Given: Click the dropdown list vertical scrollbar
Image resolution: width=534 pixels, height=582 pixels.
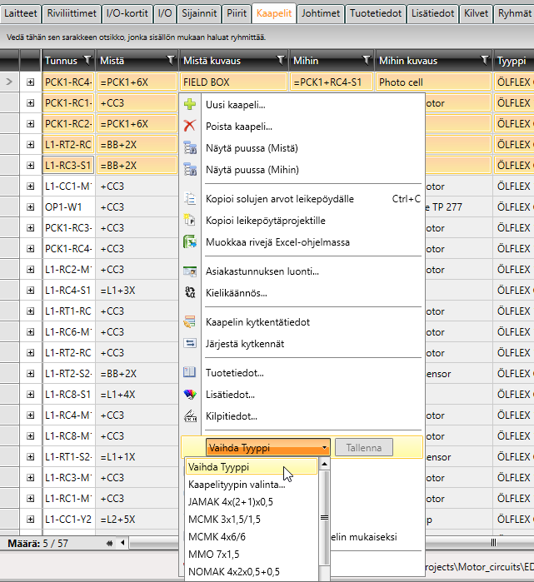Looking at the screenshot, I should tap(324, 516).
